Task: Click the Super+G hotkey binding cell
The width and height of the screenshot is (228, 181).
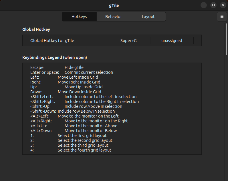Action: tap(128, 41)
